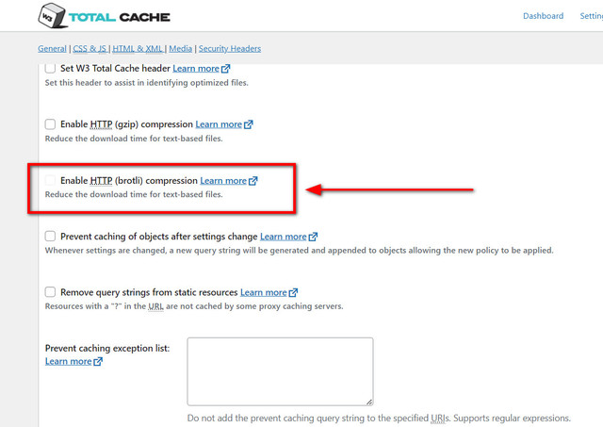Open Learn more for gzip compression
Viewport: 603px width, 427px height.
[219, 124]
